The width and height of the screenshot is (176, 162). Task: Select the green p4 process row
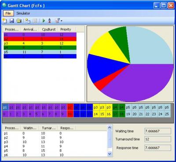click(x=40, y=48)
